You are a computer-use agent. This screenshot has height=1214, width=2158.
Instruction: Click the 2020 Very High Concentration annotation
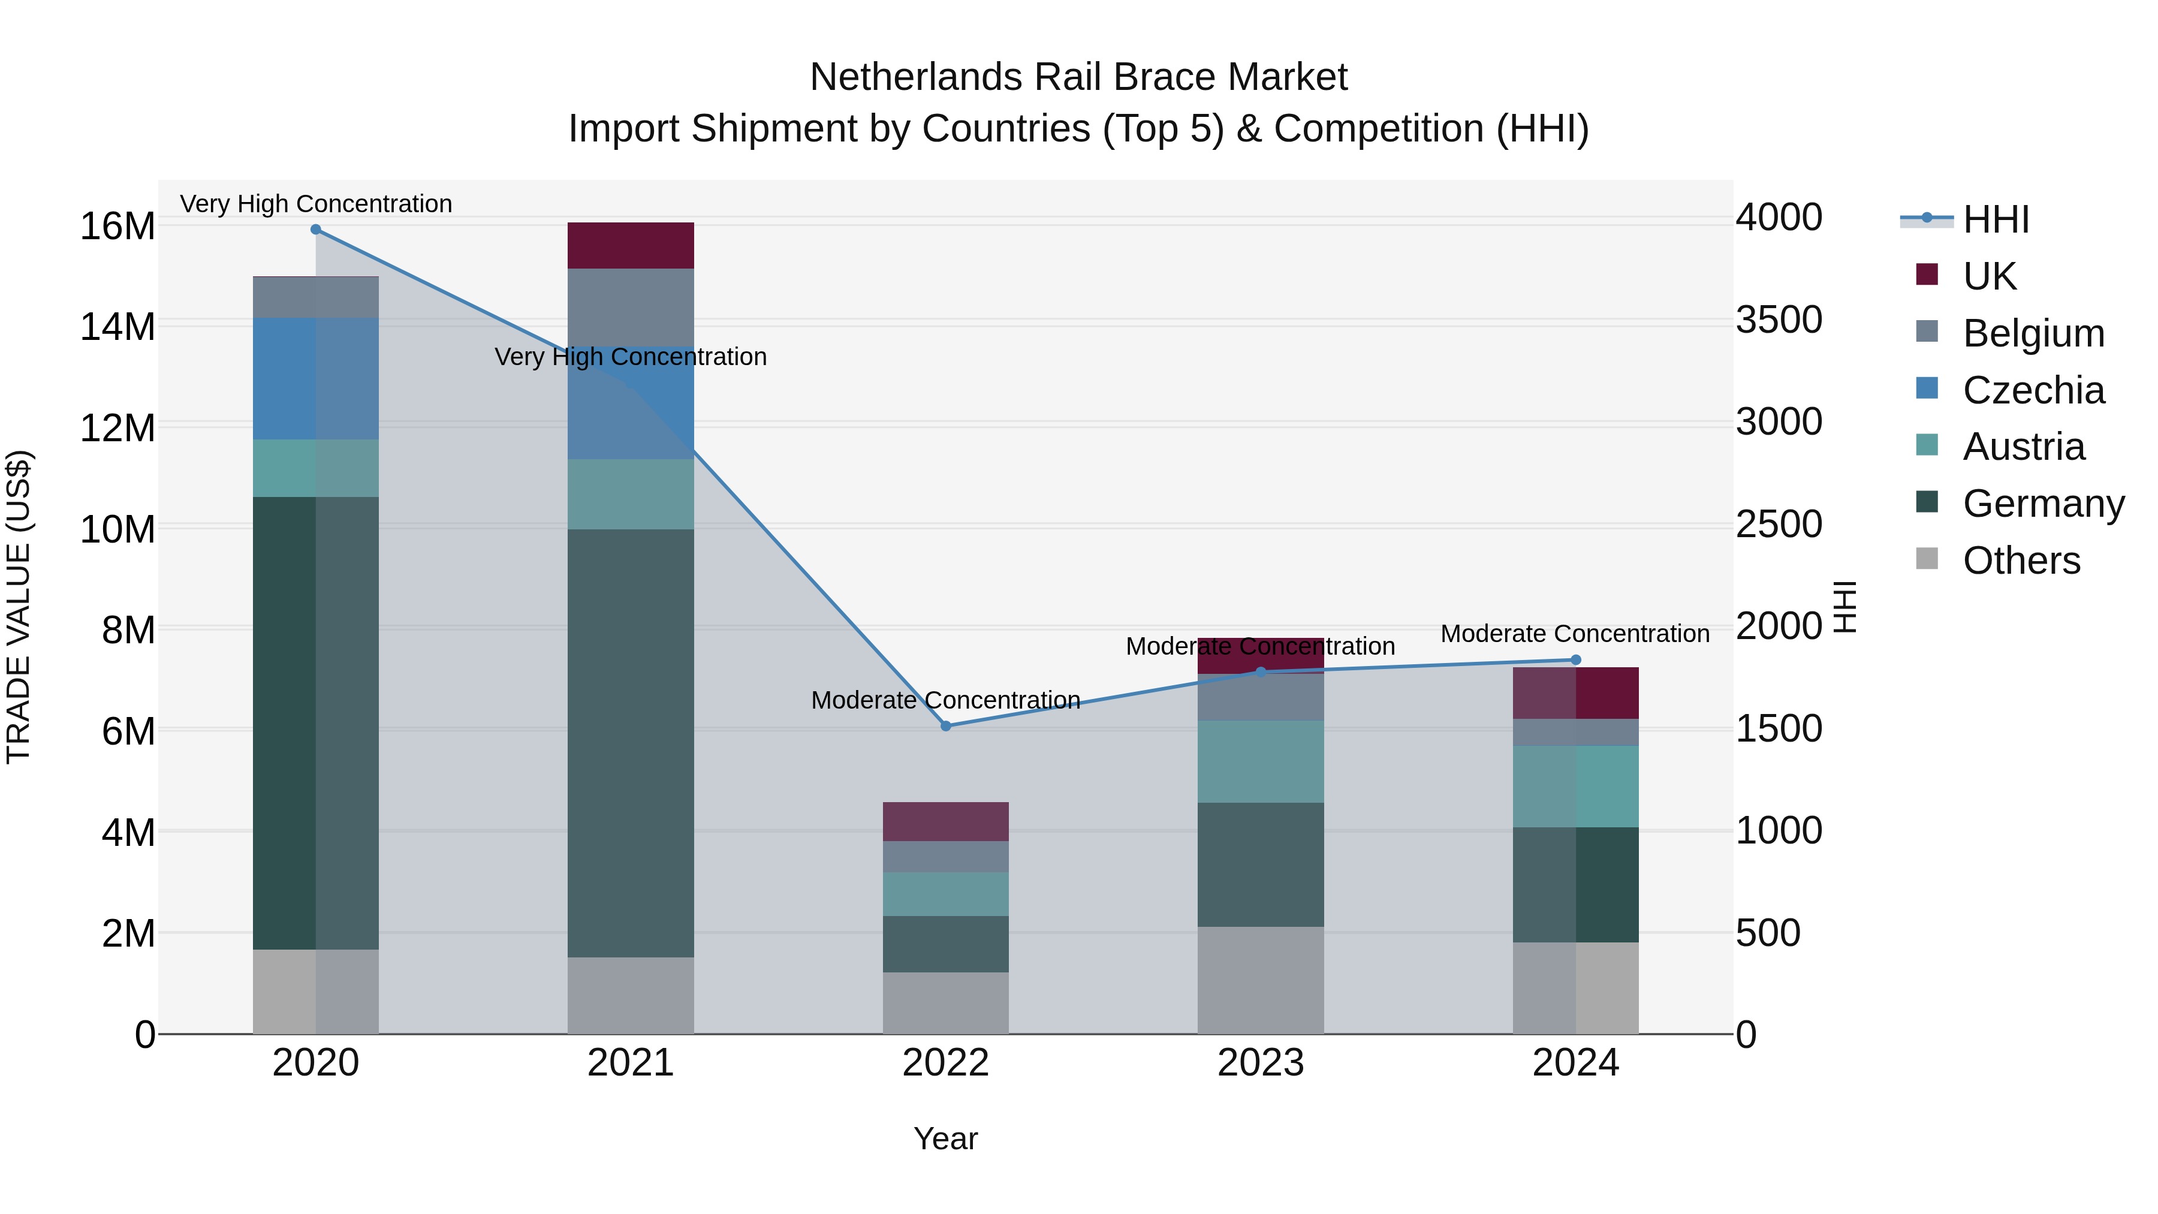click(316, 204)
